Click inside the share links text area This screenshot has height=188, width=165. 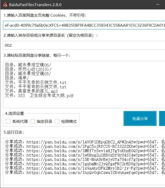pos(84,84)
